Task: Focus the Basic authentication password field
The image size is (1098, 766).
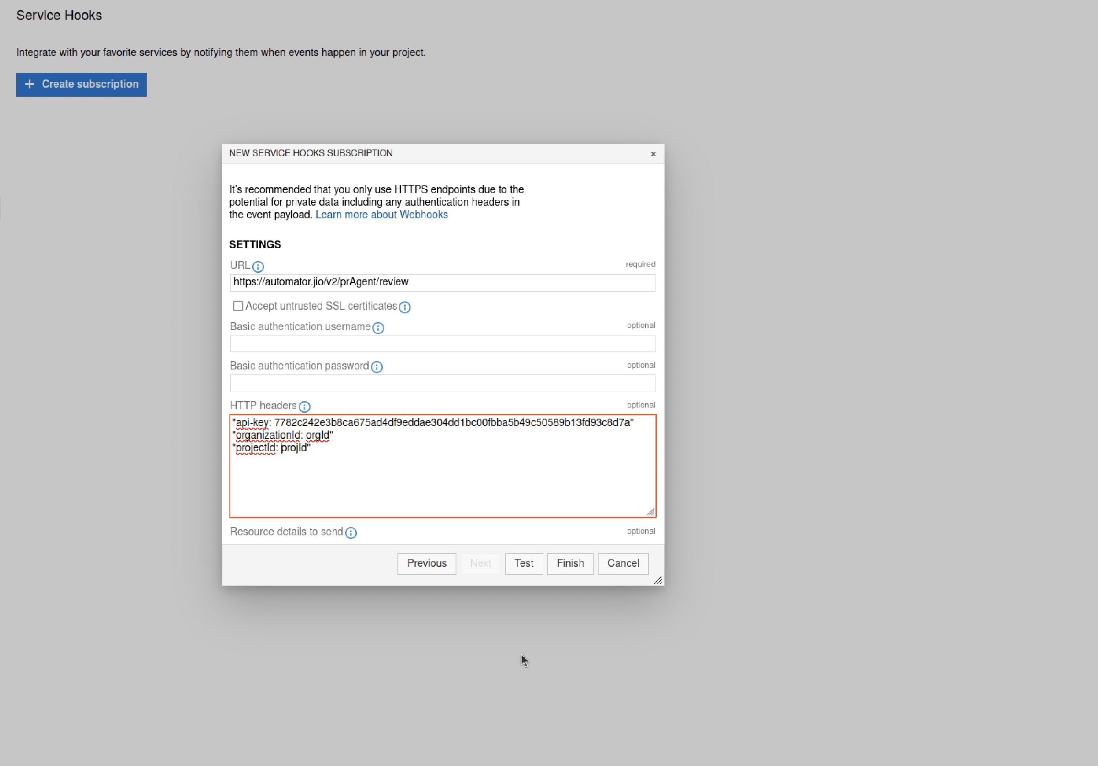Action: click(x=442, y=383)
